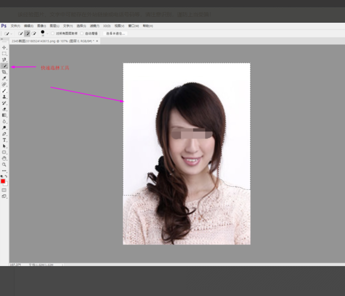Image resolution: width=345 pixels, height=296 pixels.
Task: Click the Horizontal Type tool
Action: pyautogui.click(x=4, y=140)
